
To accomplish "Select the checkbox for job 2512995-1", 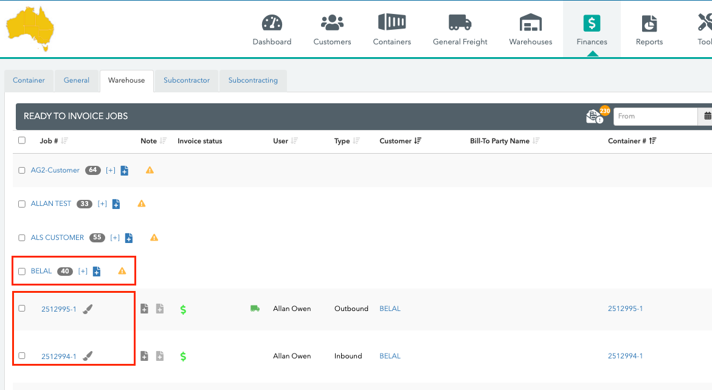I will tap(22, 309).
